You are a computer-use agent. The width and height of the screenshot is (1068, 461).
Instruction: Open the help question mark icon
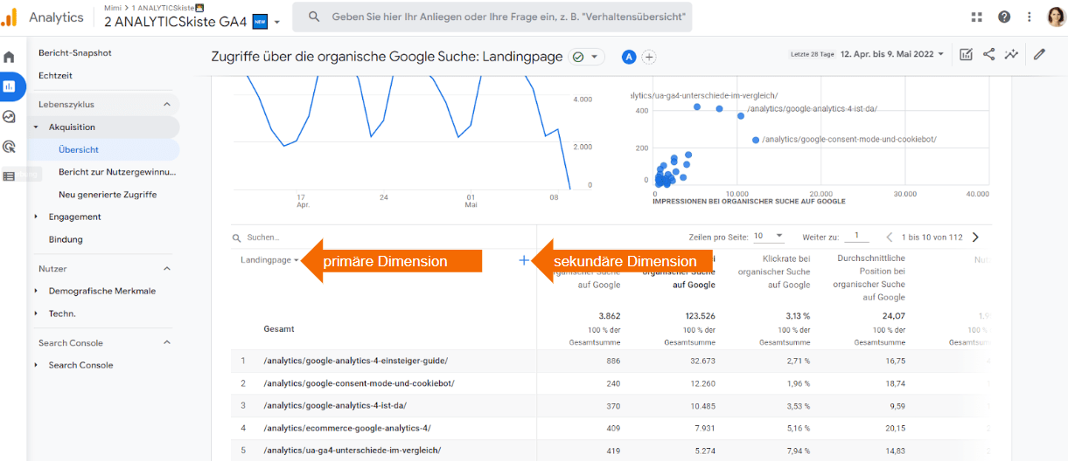point(1004,17)
